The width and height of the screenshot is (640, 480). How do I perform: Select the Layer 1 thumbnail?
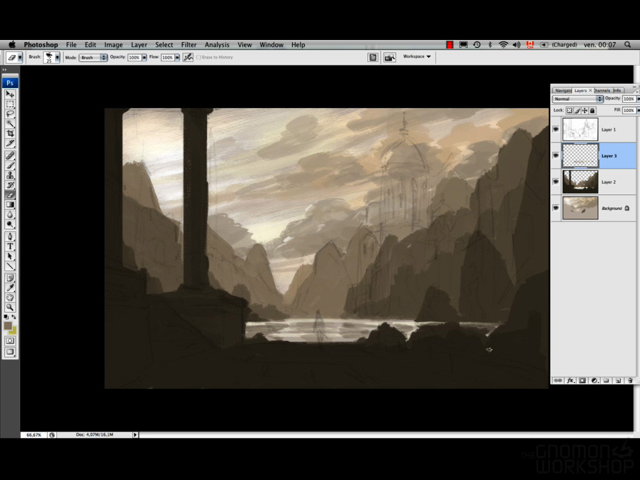click(x=580, y=129)
